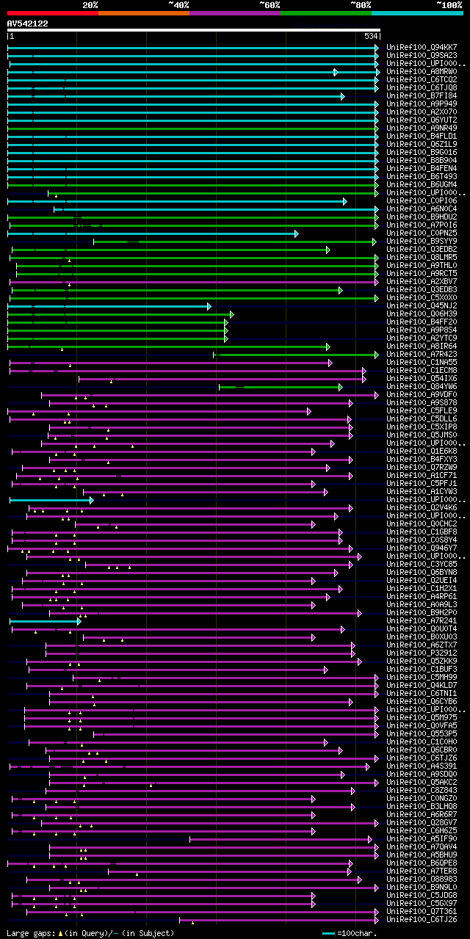Open hit UniRef100_Q5JMS0
The height and width of the screenshot is (939, 470).
(423, 435)
